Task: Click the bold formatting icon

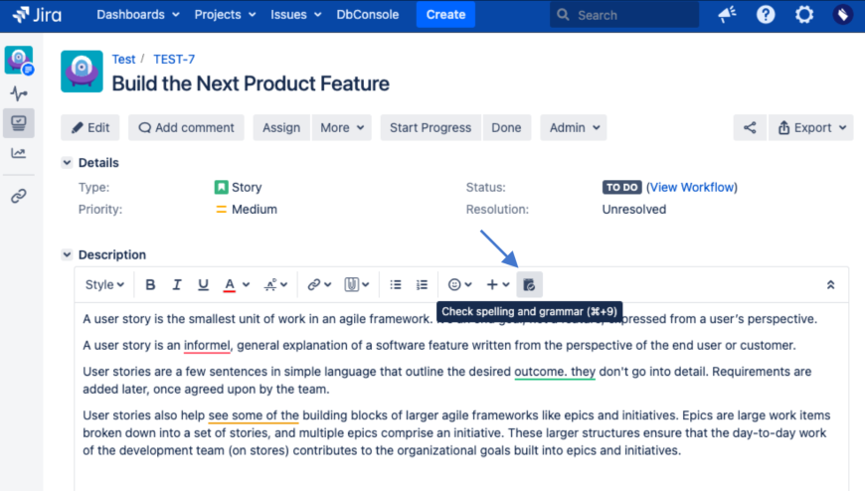Action: (x=151, y=284)
